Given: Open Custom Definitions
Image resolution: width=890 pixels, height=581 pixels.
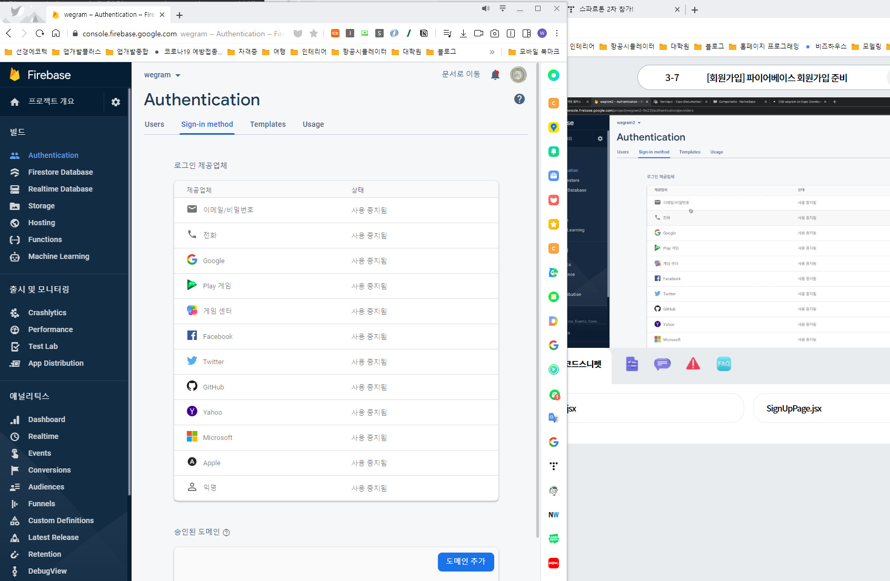Looking at the screenshot, I should click(x=61, y=520).
